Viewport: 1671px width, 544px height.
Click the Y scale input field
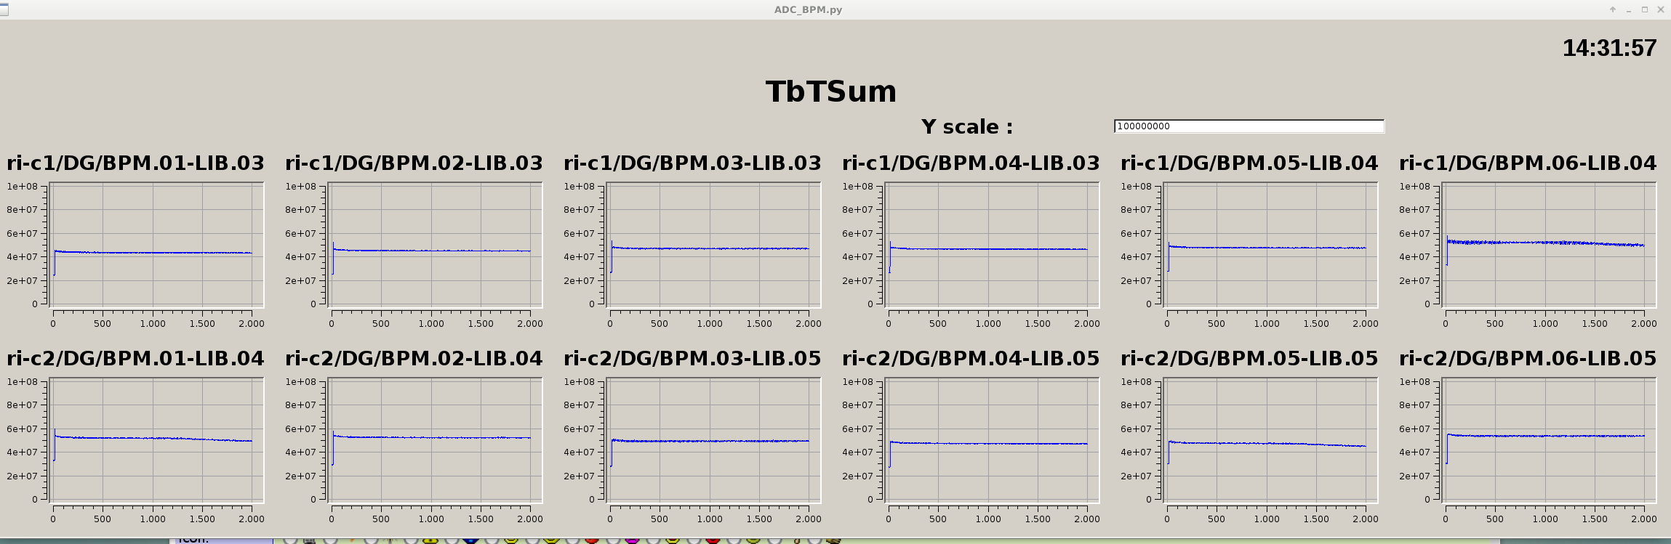click(x=1248, y=126)
